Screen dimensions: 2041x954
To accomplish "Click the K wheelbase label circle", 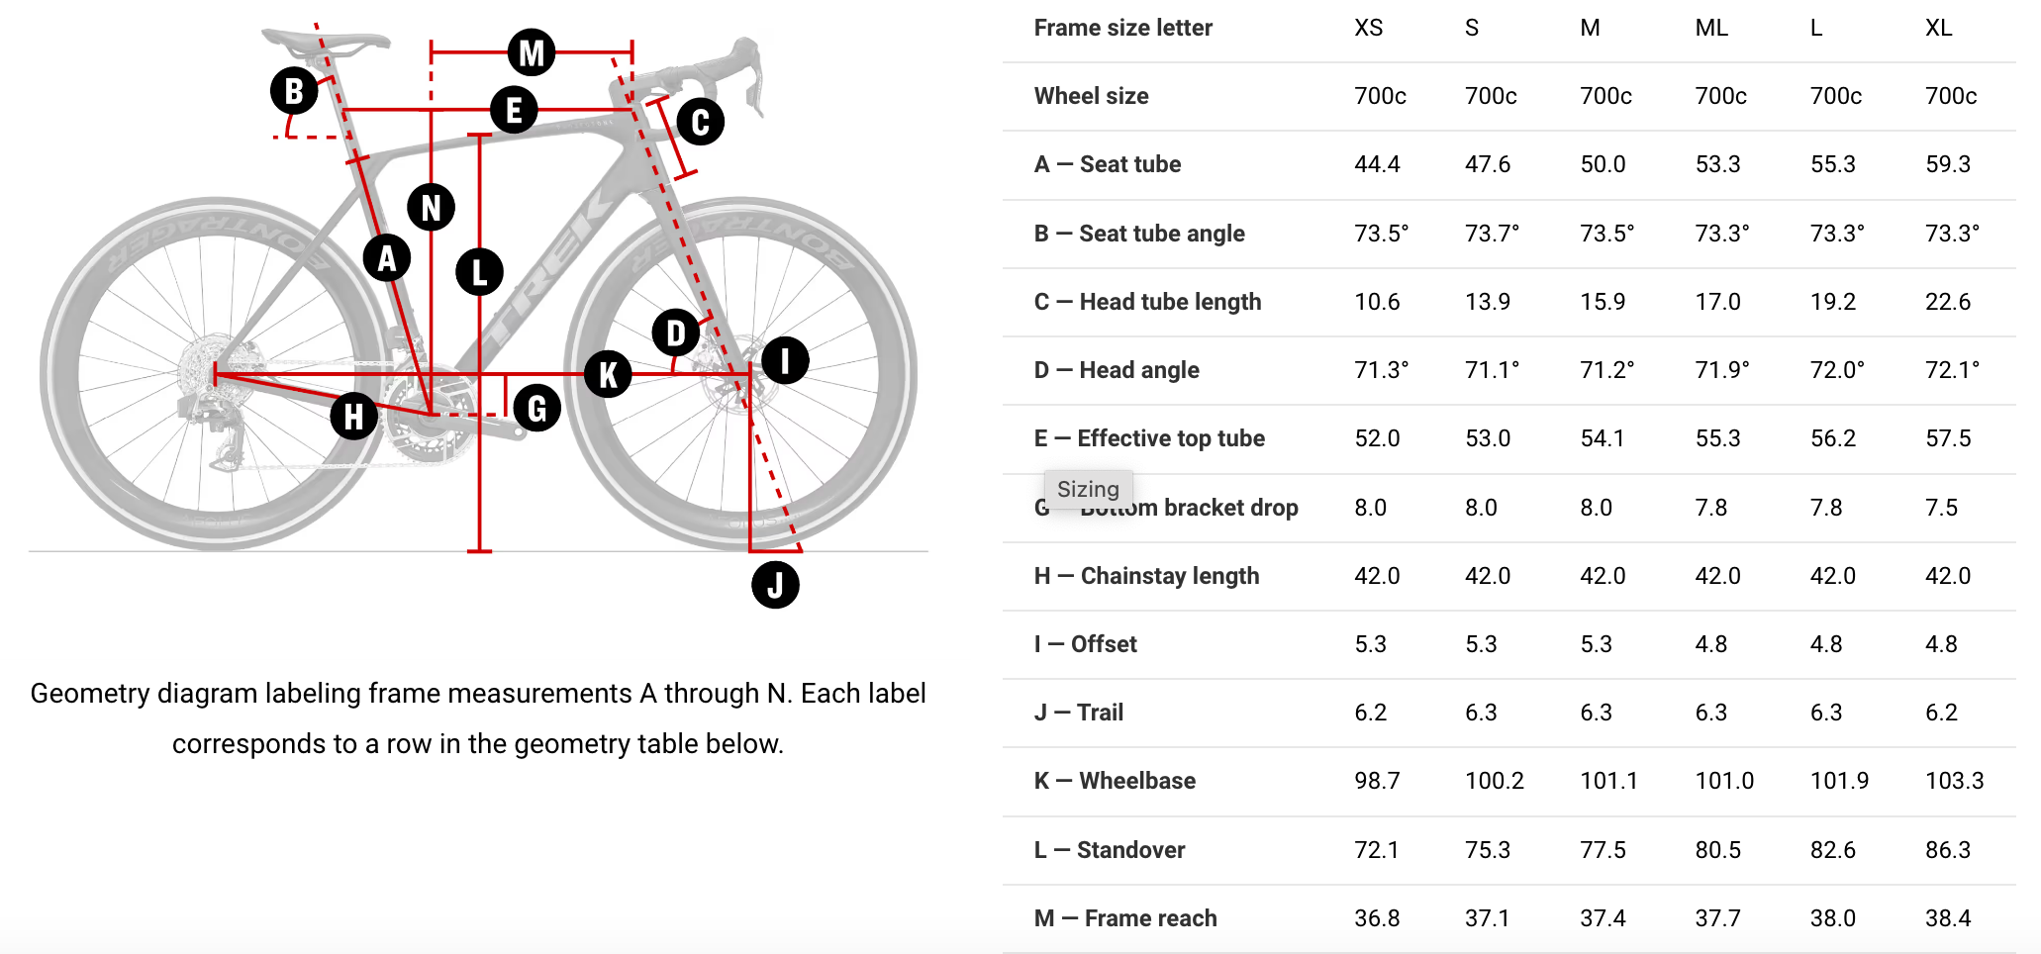I will coord(608,374).
